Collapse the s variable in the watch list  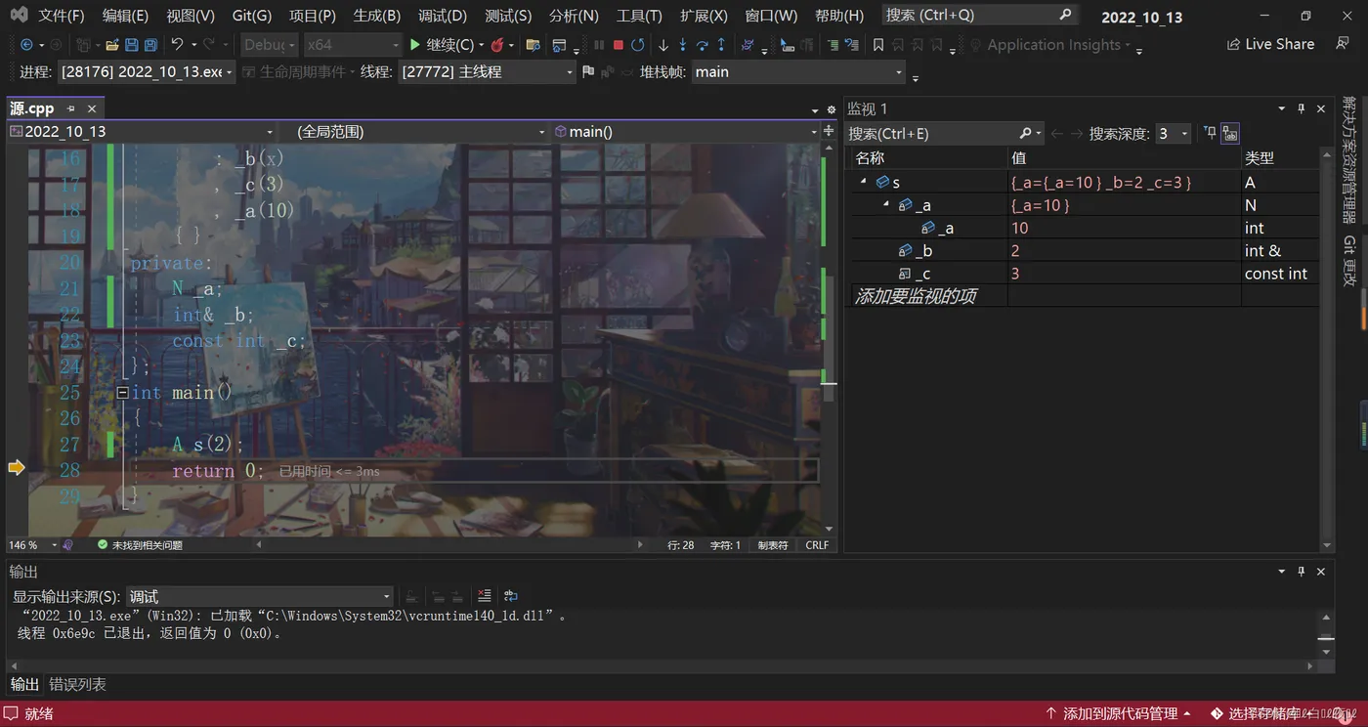coord(863,182)
